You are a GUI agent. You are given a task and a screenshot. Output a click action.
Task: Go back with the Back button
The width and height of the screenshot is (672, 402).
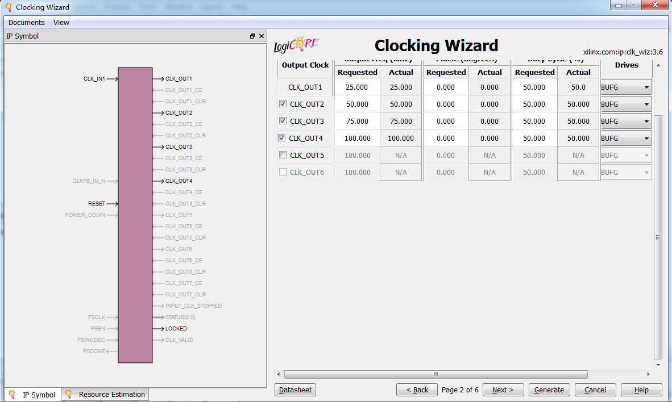click(417, 390)
